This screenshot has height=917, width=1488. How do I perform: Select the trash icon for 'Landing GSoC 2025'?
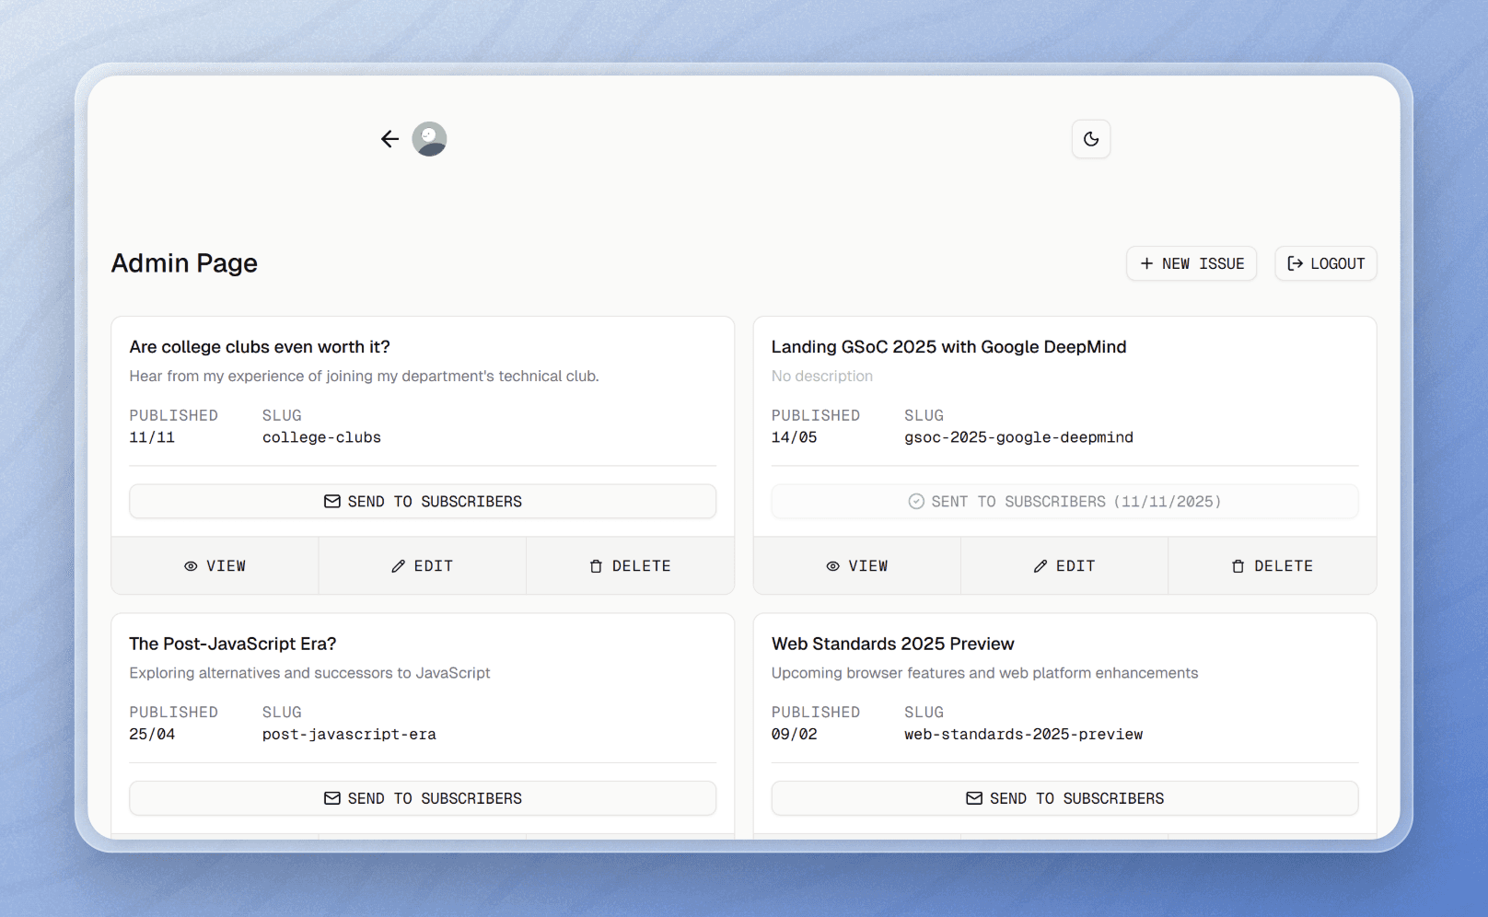point(1238,565)
